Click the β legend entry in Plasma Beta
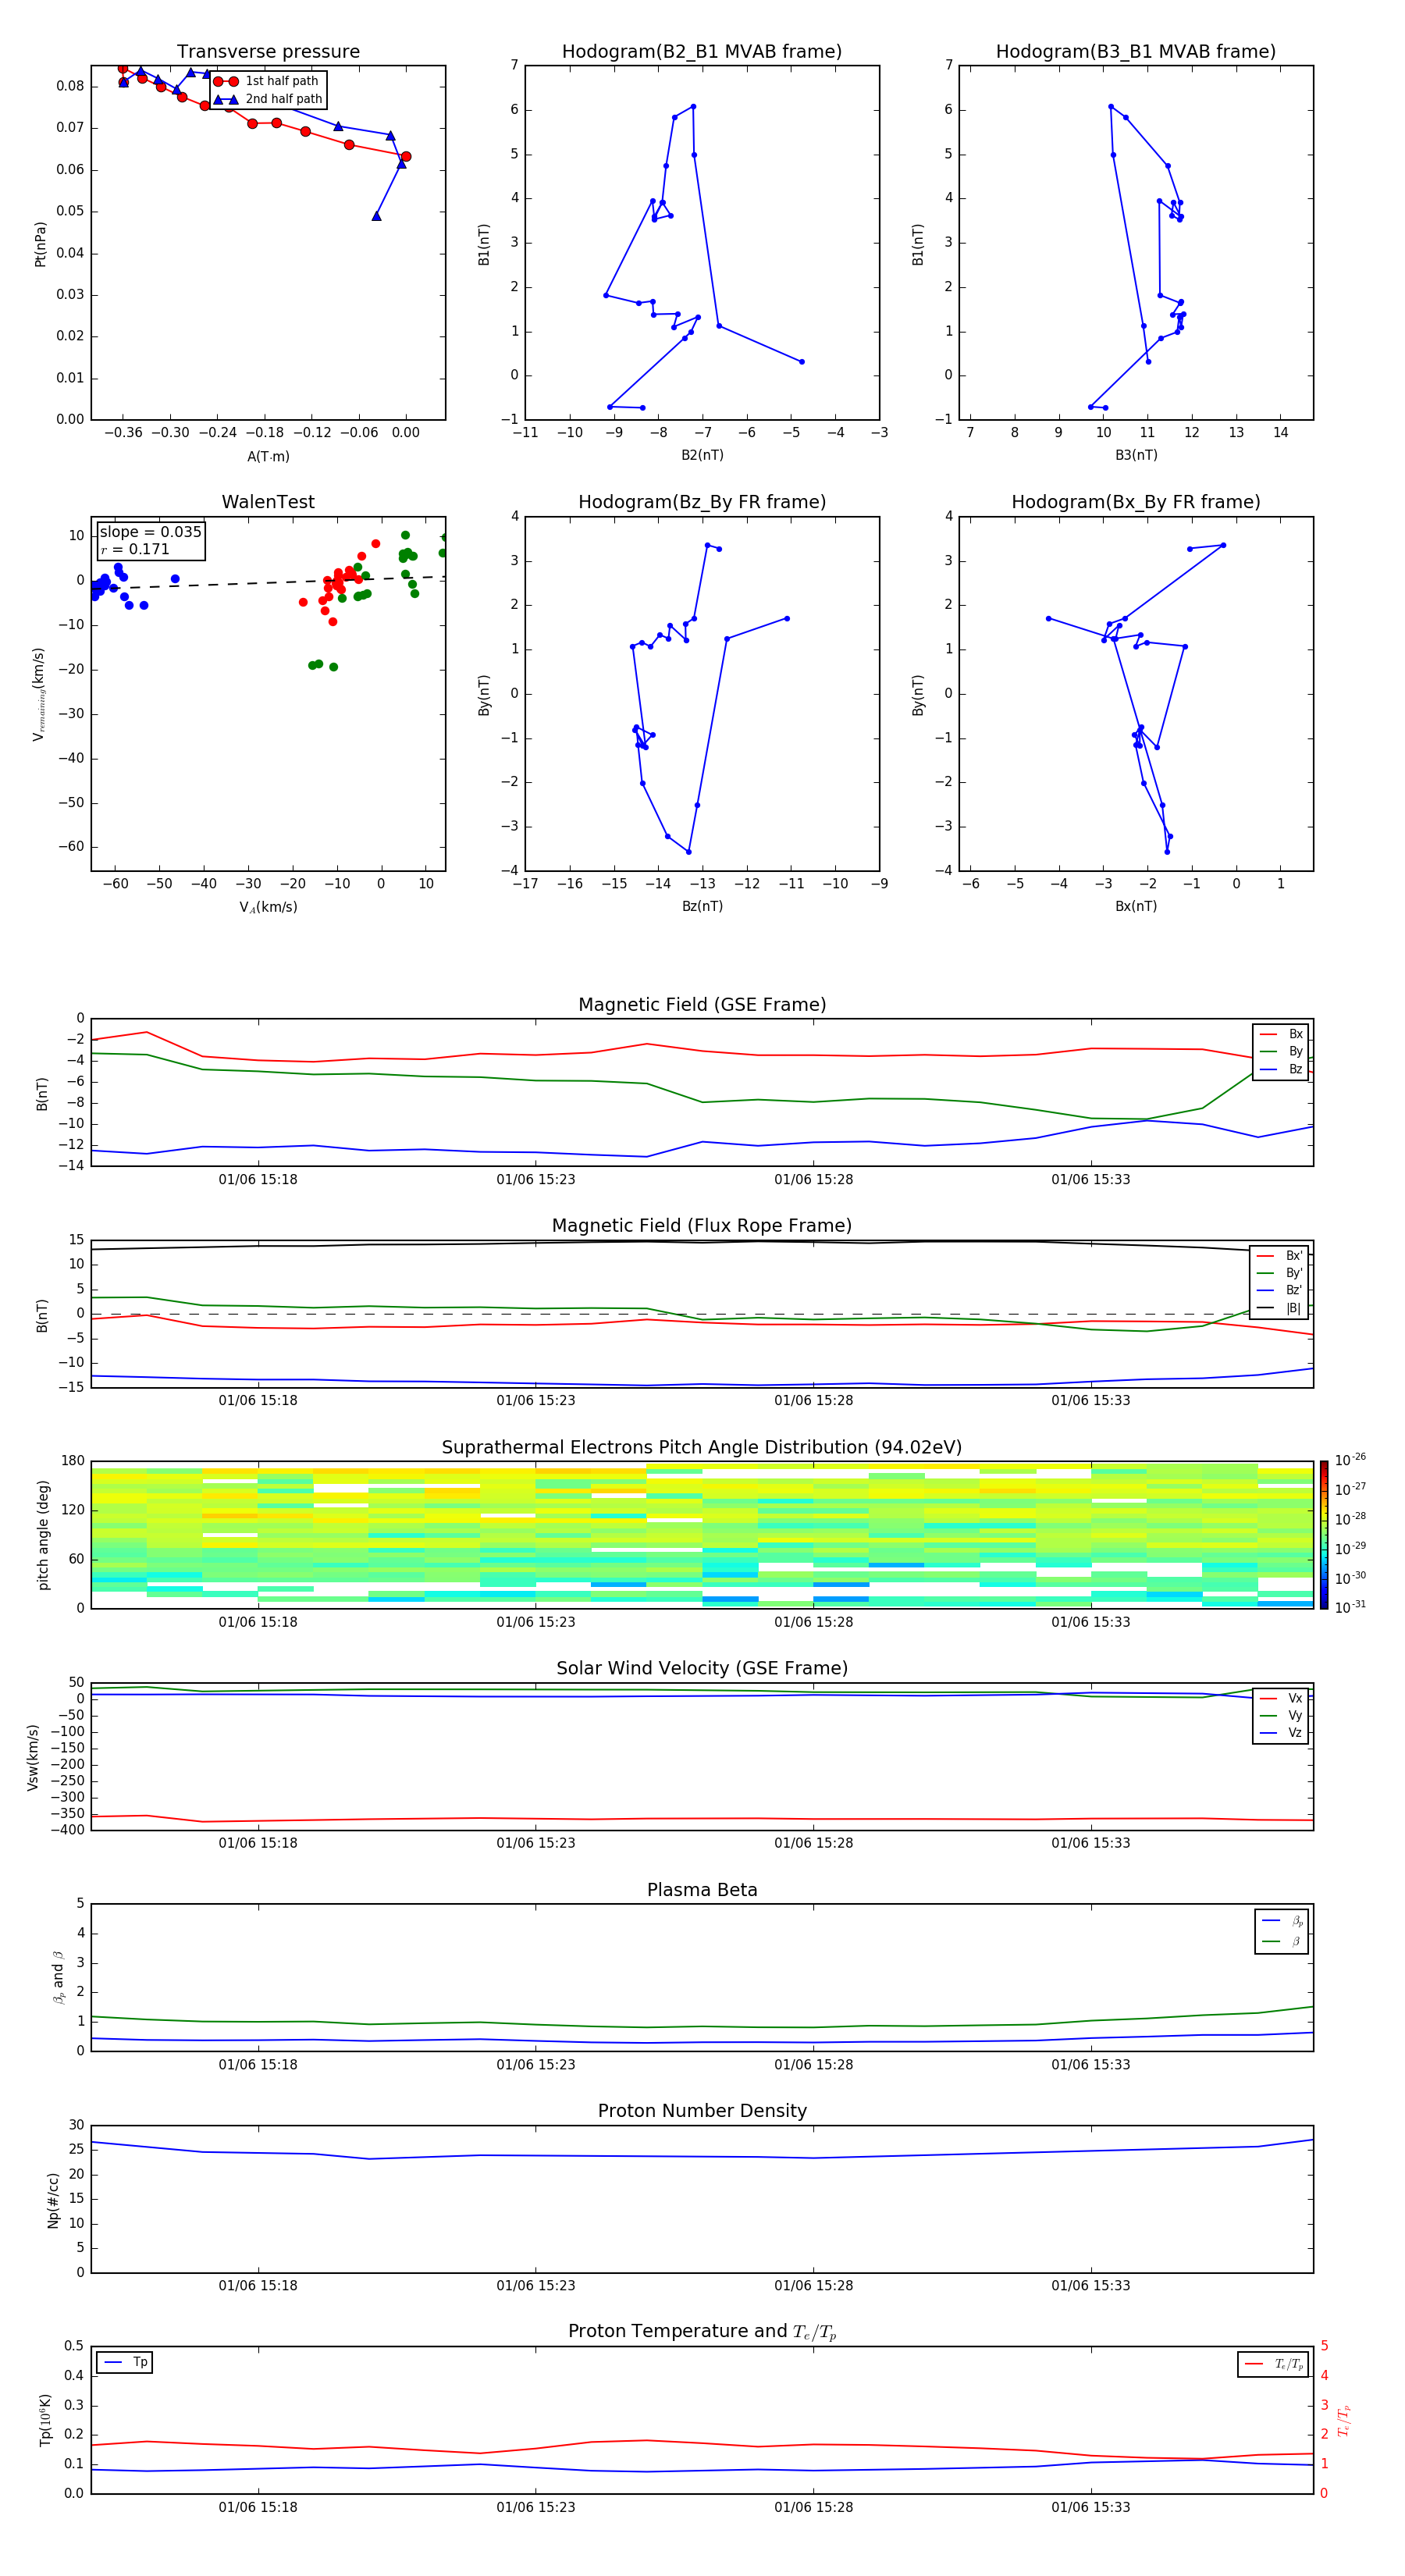The height and width of the screenshot is (2576, 1405). pyautogui.click(x=1282, y=1941)
